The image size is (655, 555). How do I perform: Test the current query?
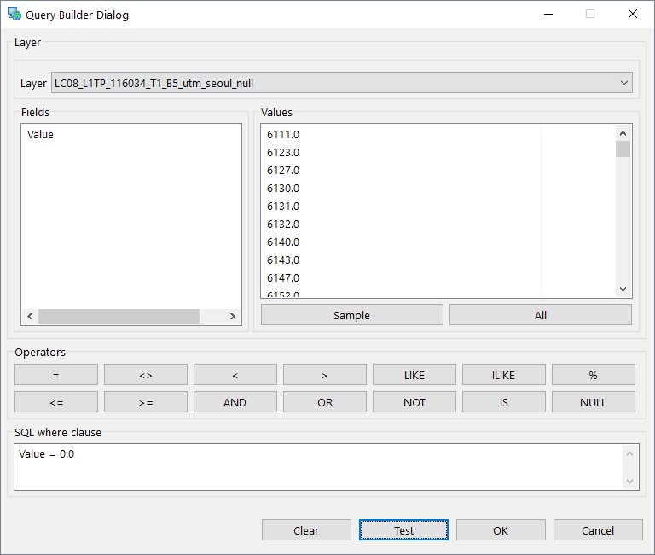tap(403, 530)
